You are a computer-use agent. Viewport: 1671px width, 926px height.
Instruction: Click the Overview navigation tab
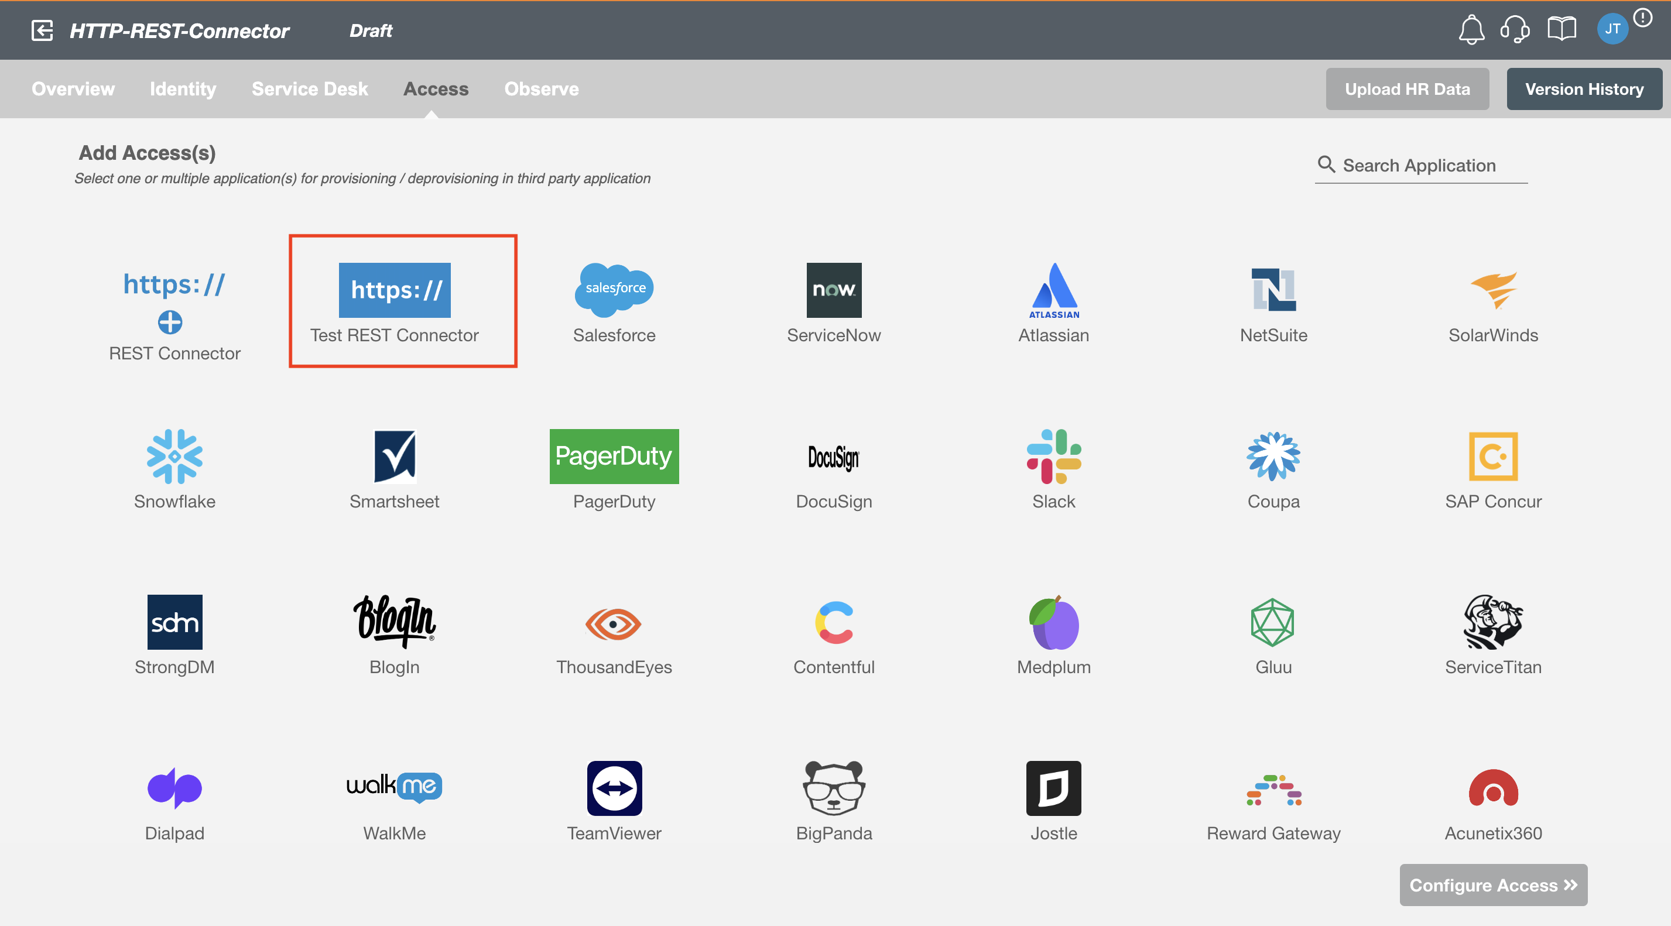[73, 88]
